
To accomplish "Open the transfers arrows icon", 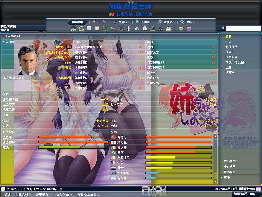I will point(113,29).
